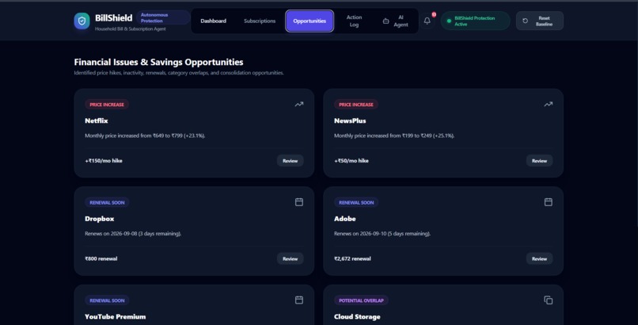Click the BillShield brand name

113,18
